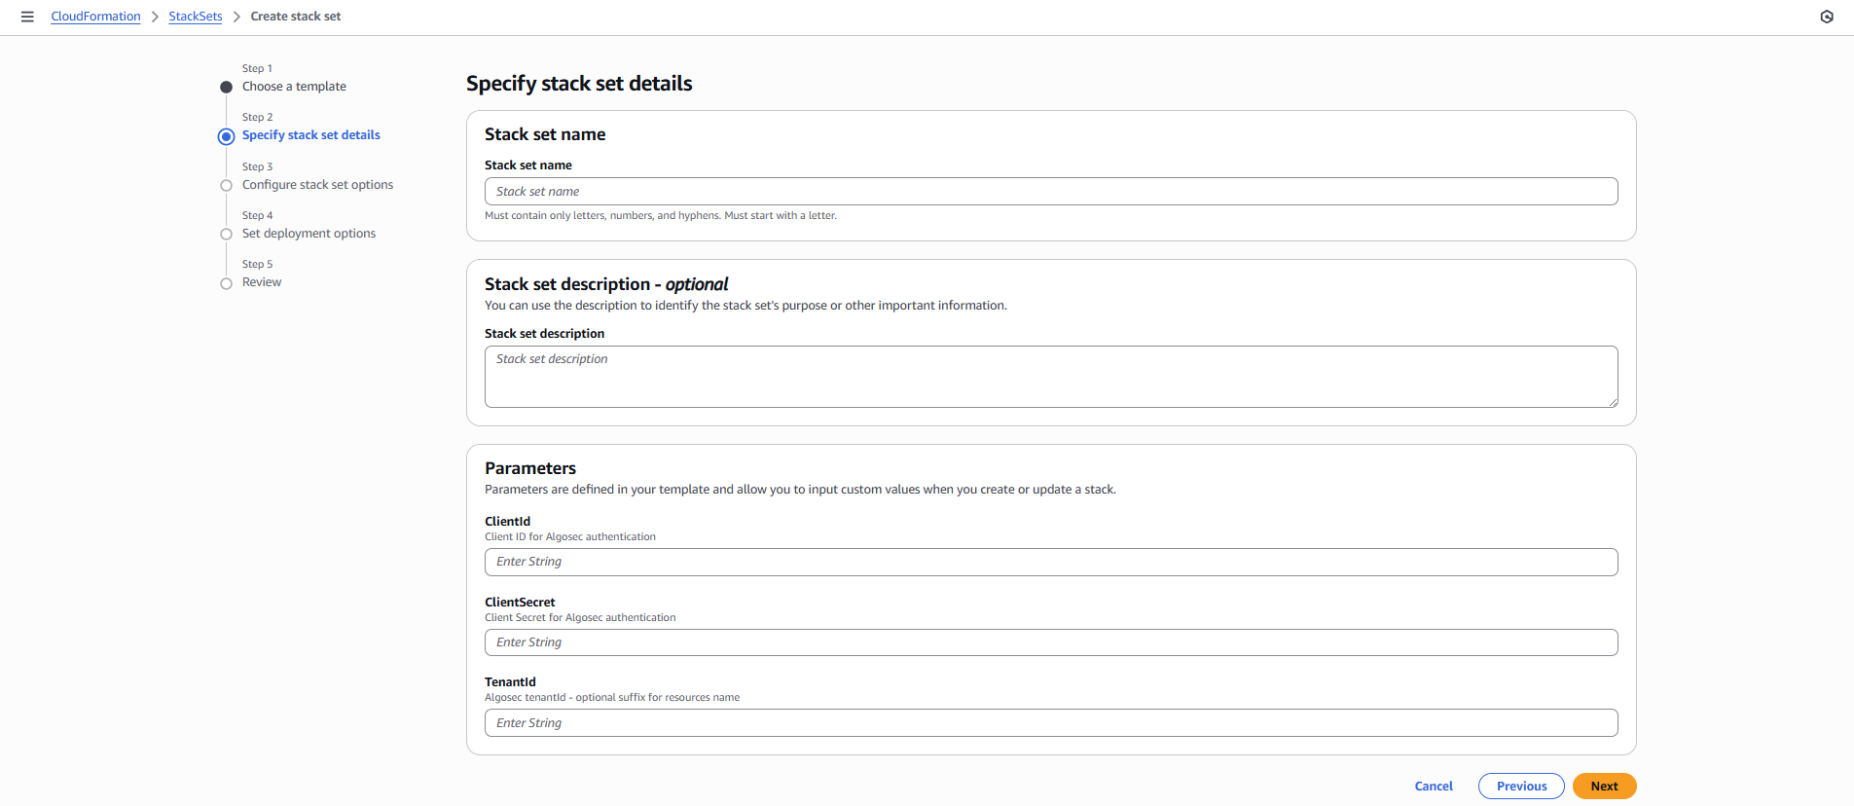The height and width of the screenshot is (806, 1854).
Task: Go back with the Previous button
Action: (1520, 787)
